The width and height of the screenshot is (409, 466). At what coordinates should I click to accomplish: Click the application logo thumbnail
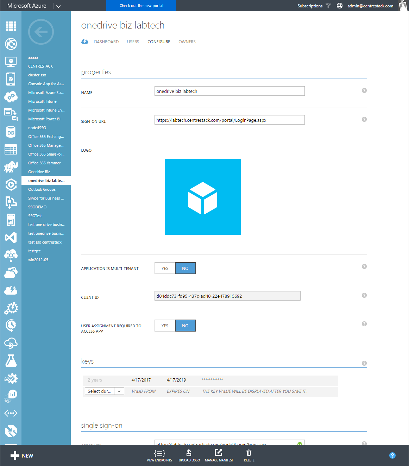click(203, 197)
